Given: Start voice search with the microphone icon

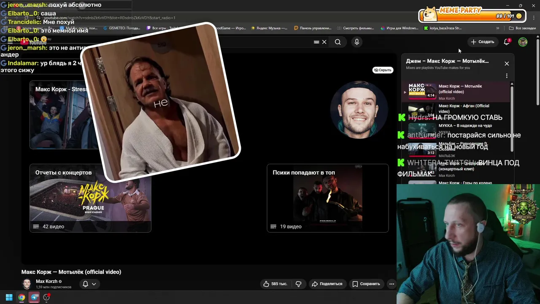Looking at the screenshot, I should pos(357,42).
